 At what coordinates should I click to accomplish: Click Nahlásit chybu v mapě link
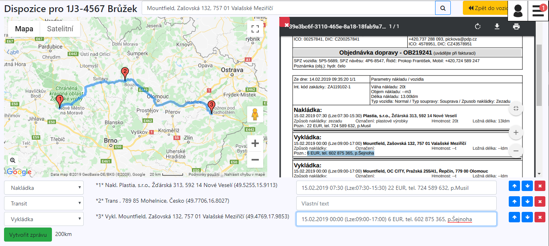pos(245,175)
